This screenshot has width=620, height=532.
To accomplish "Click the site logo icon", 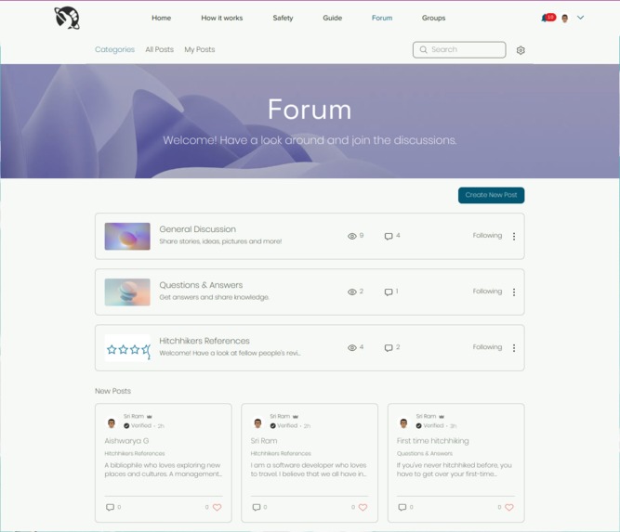I will [x=67, y=19].
